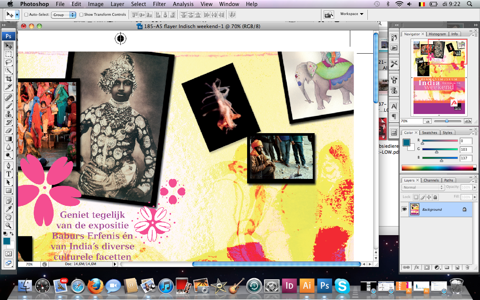480x300 pixels.
Task: Select the Magic Wand tool
Action: coord(8,71)
